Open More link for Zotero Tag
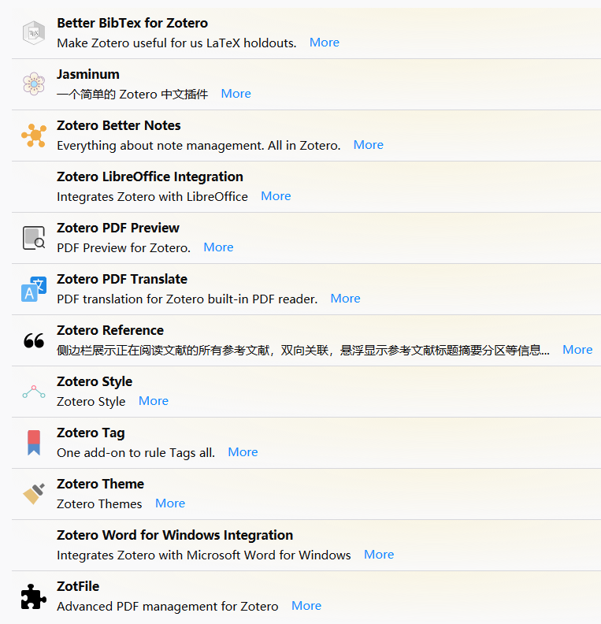This screenshot has width=601, height=624. 243,452
